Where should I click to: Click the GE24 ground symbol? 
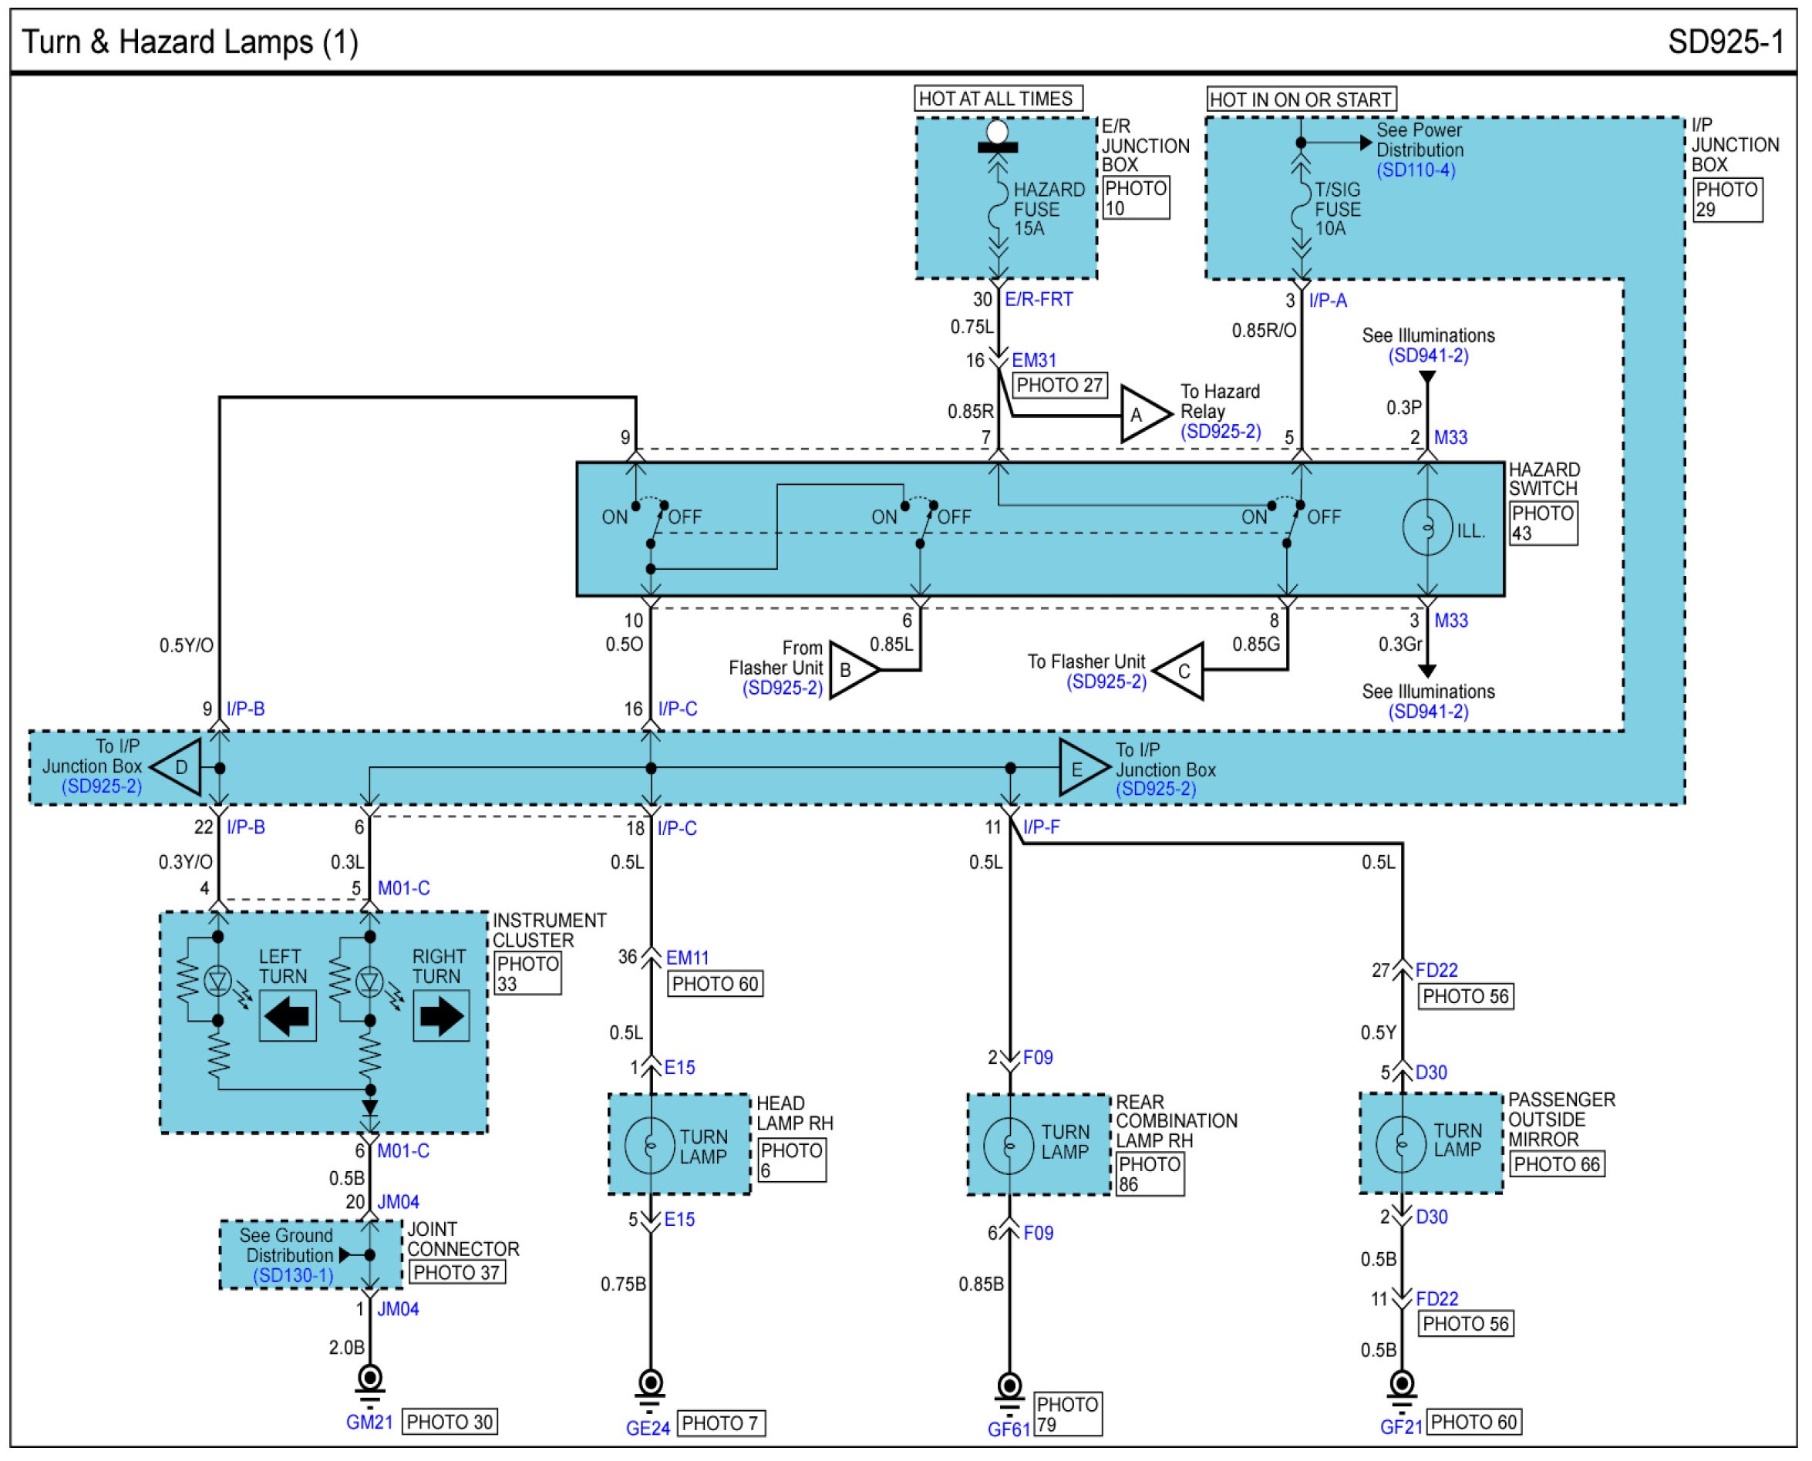pos(651,1382)
